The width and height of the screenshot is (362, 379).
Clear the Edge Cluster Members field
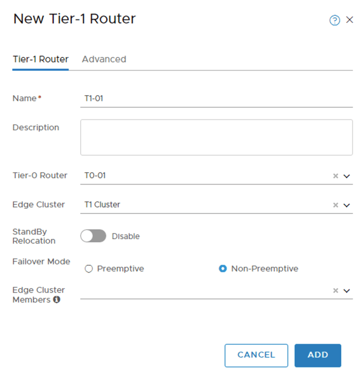coord(336,291)
